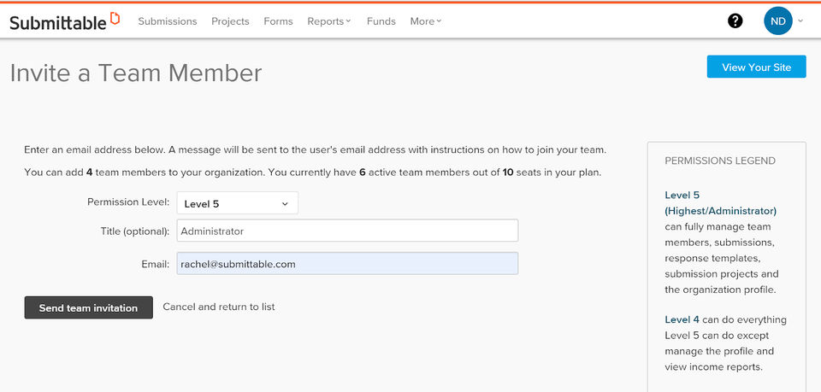
Task: Open the Projects nav item
Action: (230, 21)
